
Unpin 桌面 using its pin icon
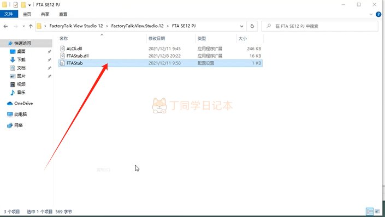click(49, 51)
